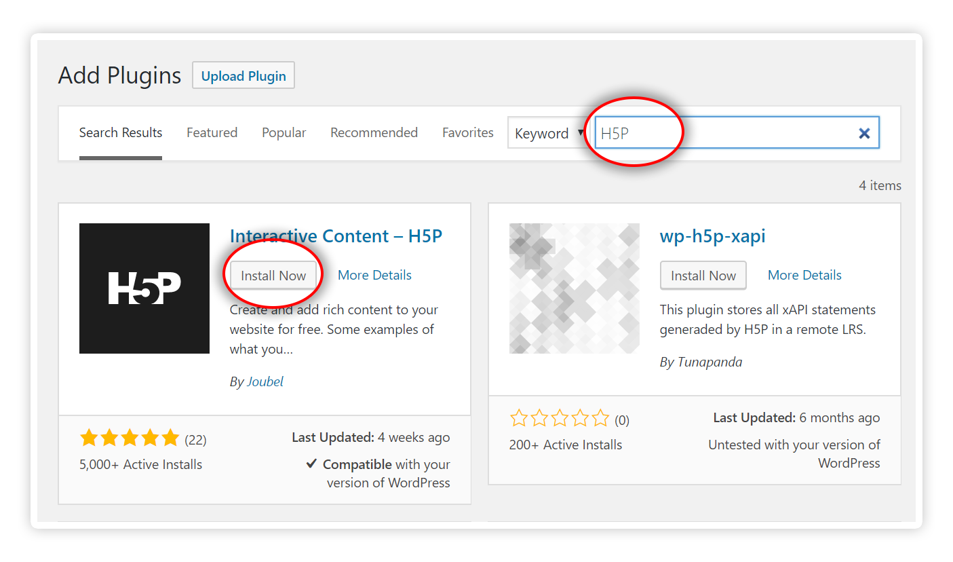This screenshot has width=953, height=562.
Task: Click the (22) ratings count
Action: 195,440
